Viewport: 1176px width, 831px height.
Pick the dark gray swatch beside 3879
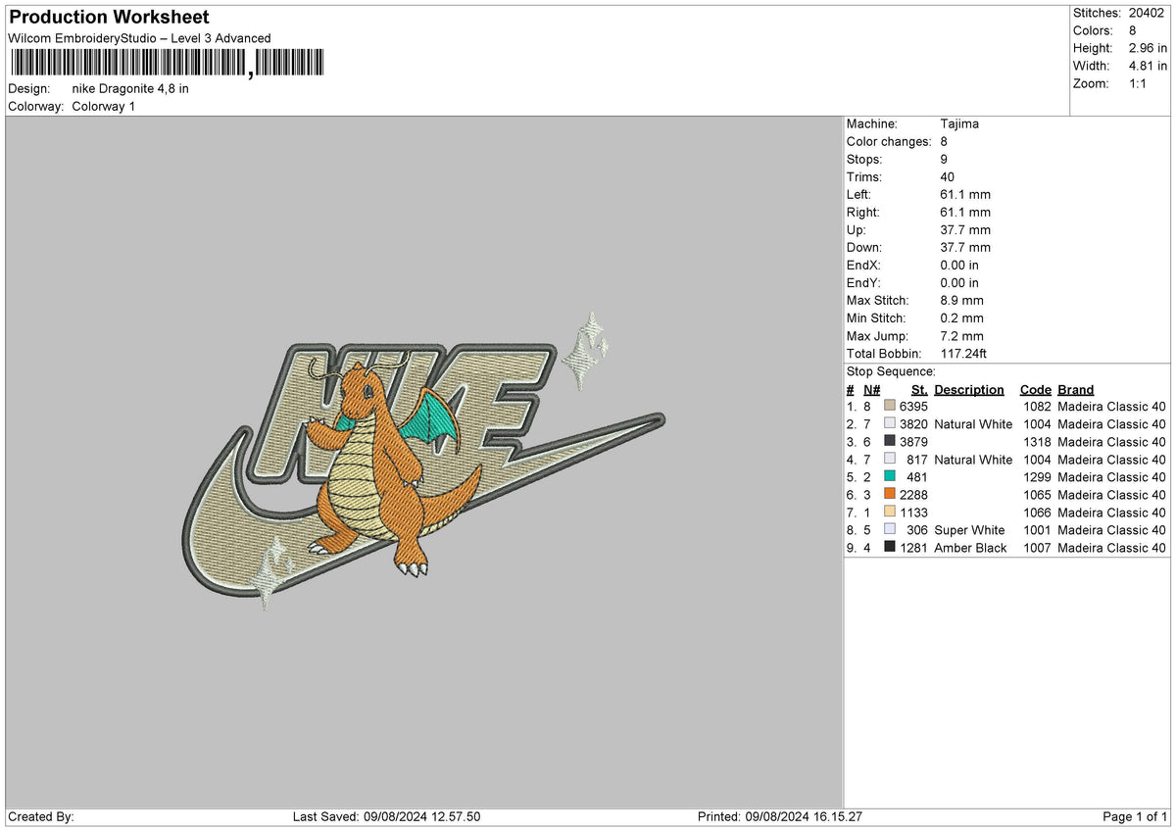click(890, 442)
